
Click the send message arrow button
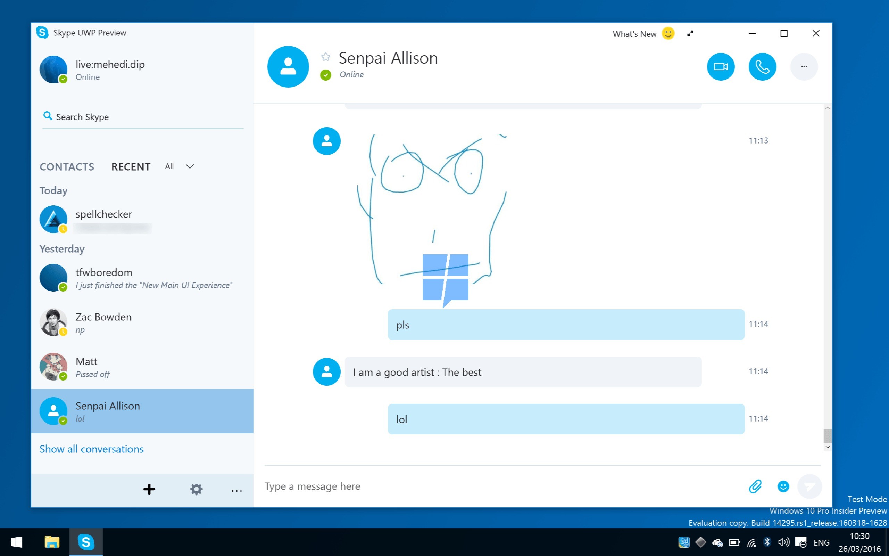[809, 486]
